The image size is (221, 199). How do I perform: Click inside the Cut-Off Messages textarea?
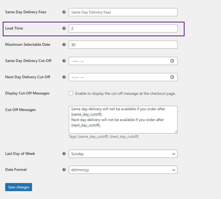tap(123, 120)
